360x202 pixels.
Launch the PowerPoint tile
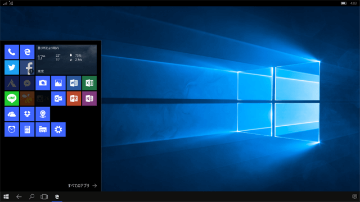[74, 99]
